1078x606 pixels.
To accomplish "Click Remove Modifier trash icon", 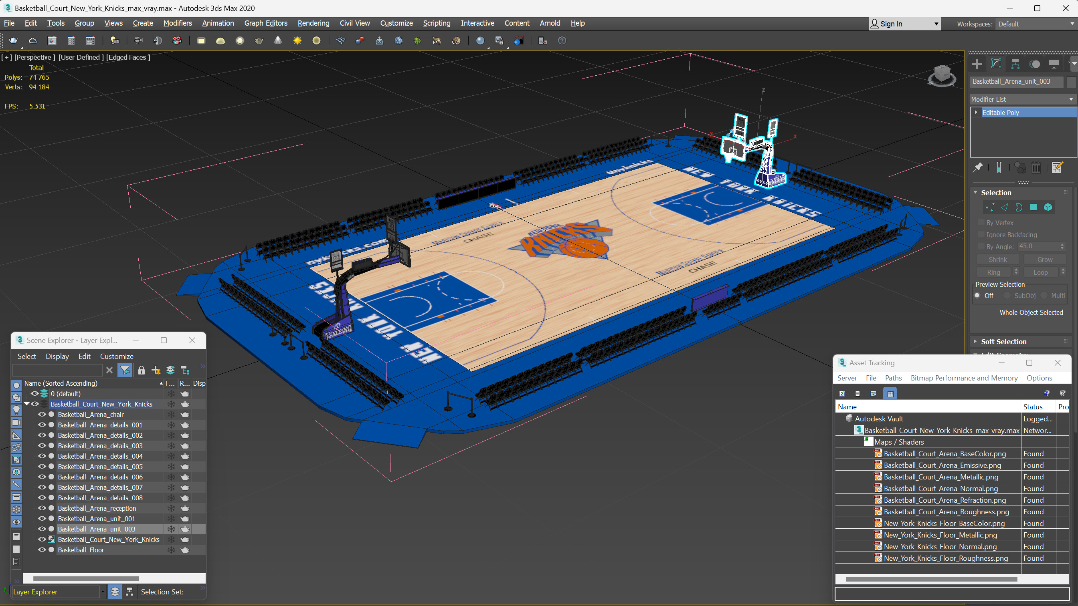I will (x=1036, y=168).
